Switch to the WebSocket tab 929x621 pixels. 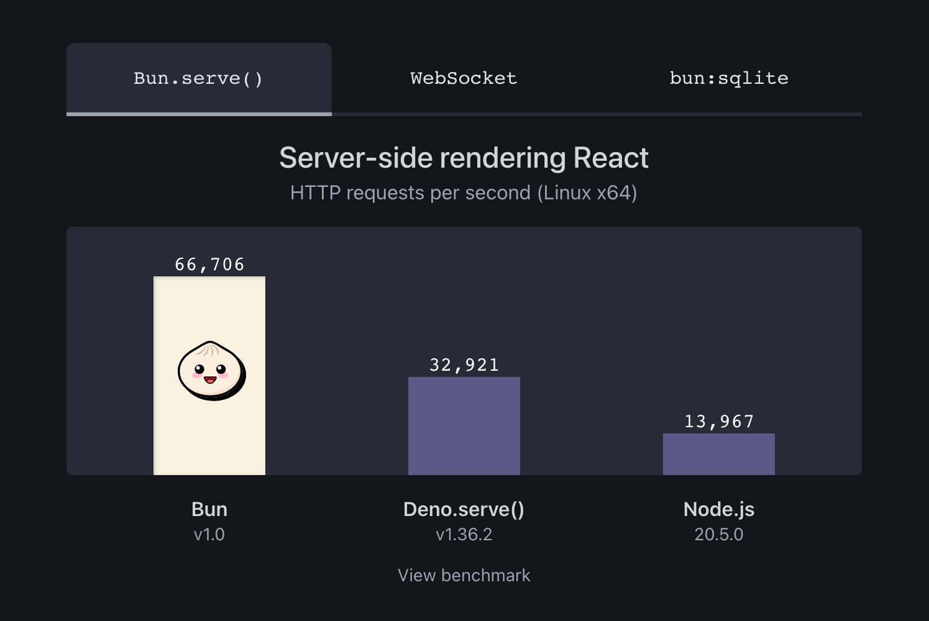click(x=464, y=78)
